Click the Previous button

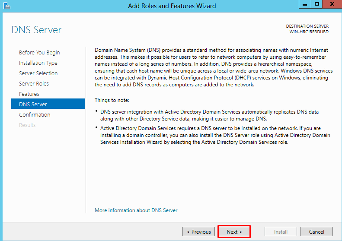[x=198, y=231]
